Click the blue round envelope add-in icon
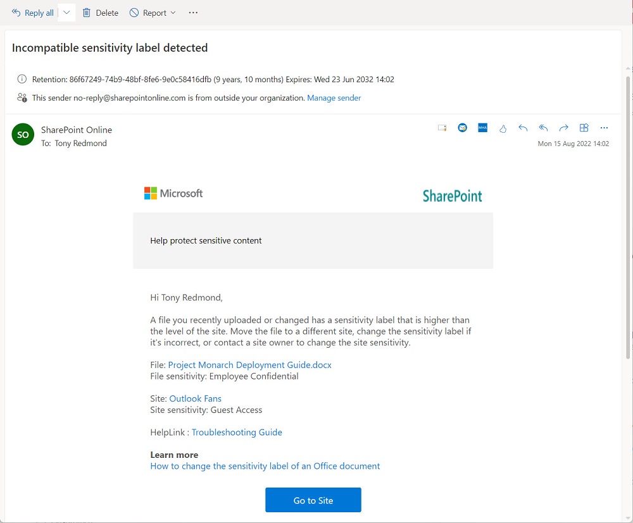633x523 pixels. (463, 128)
